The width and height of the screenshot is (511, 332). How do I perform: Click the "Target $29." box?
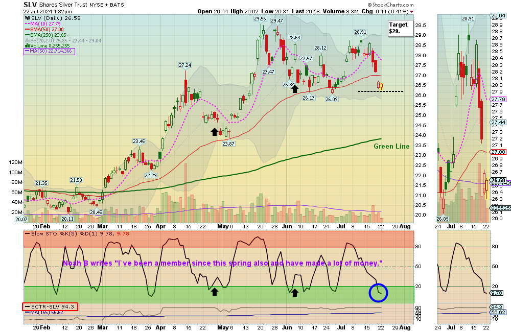pos(400,28)
